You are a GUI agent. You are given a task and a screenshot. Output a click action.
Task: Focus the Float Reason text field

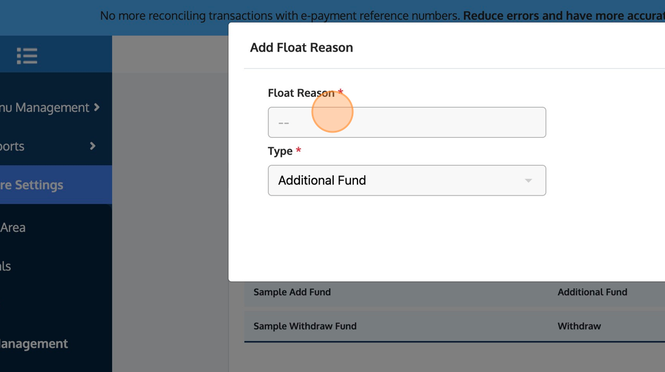click(x=407, y=122)
